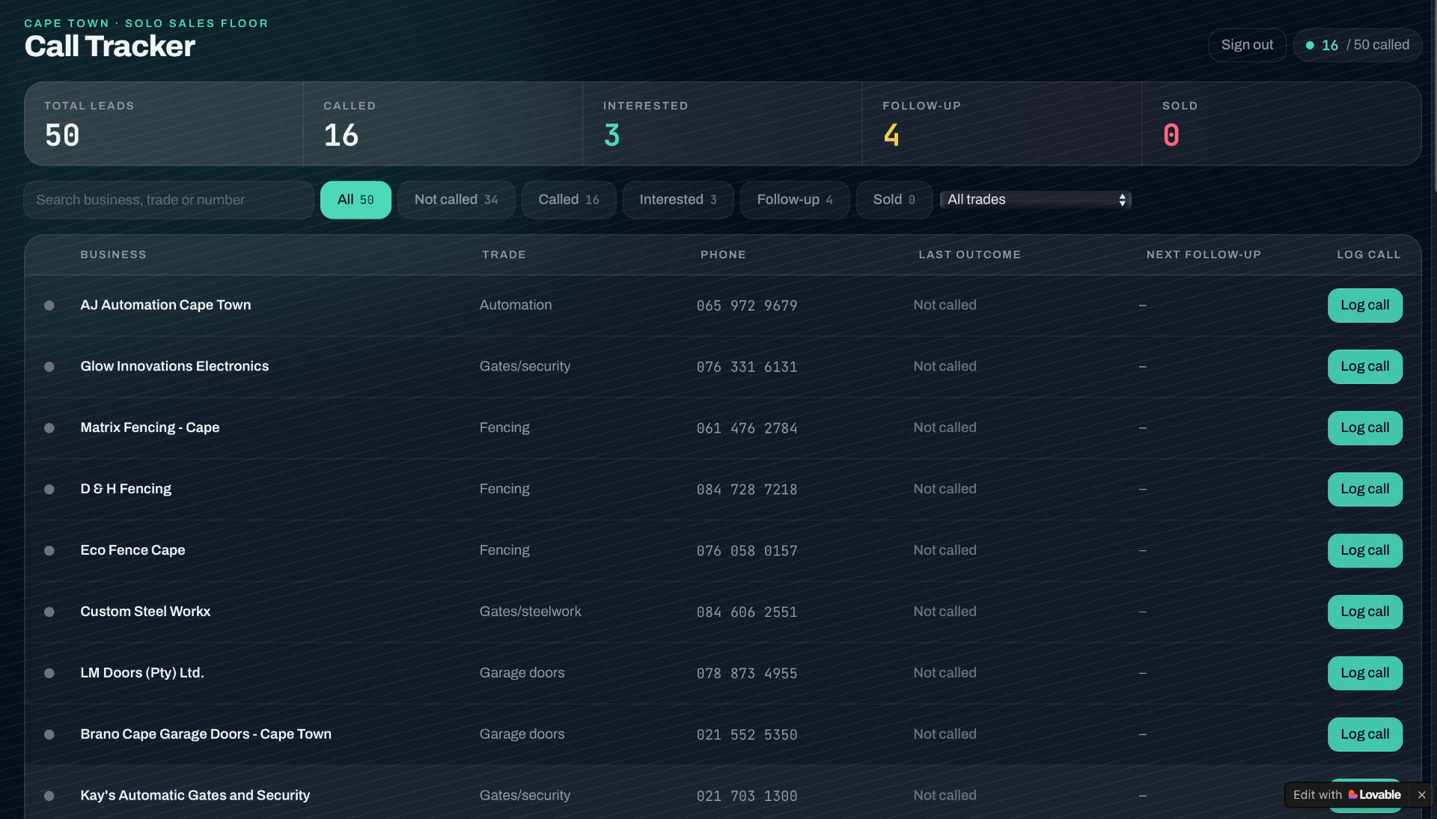This screenshot has width=1437, height=819.
Task: Click the Follow-up 4 stat card
Action: (1001, 124)
